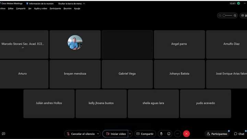
Task: Select the Julián andres Hollos tile
Action: [x=49, y=104]
